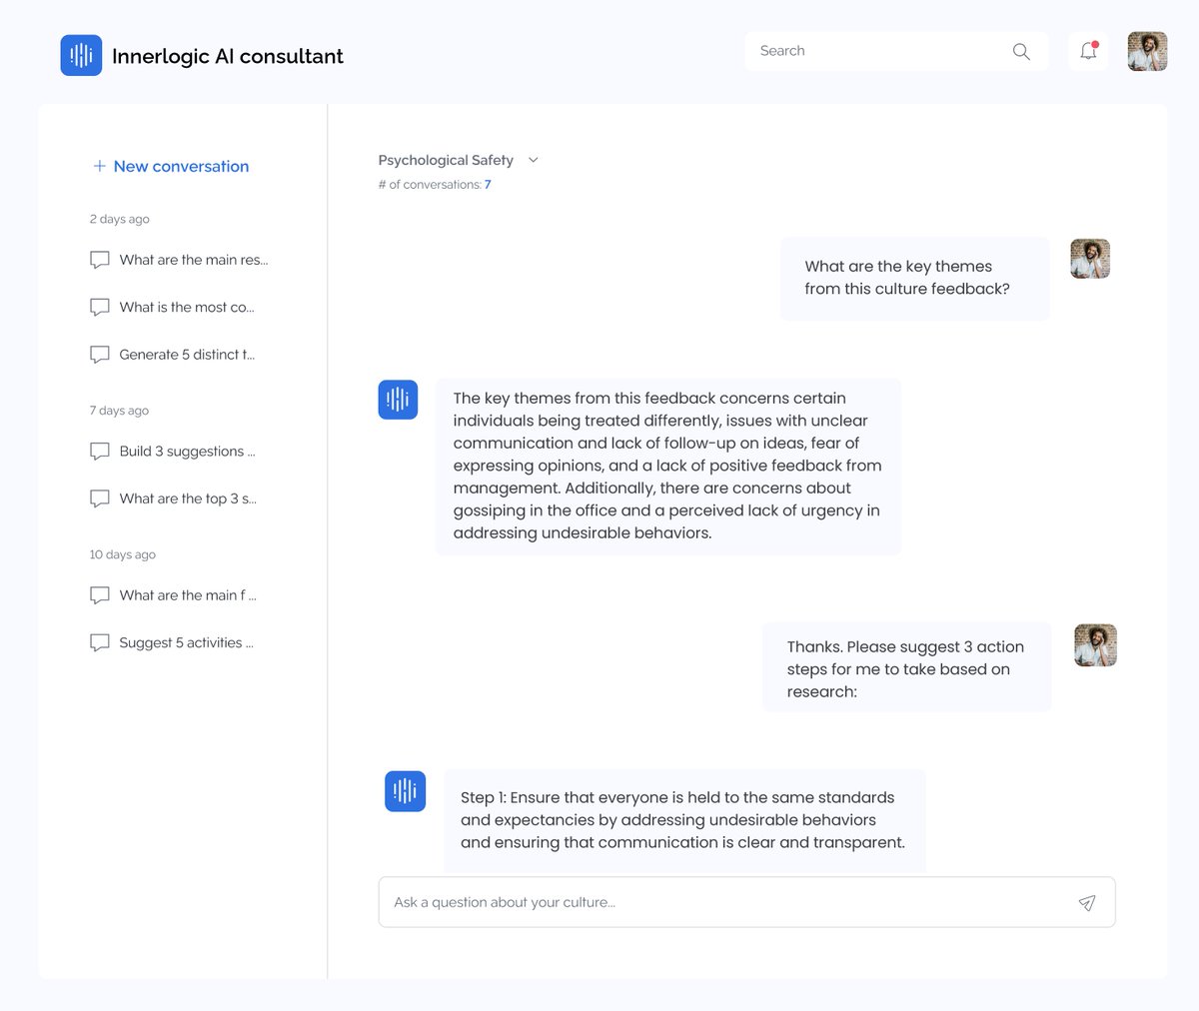Click inside the Search field

(x=896, y=51)
